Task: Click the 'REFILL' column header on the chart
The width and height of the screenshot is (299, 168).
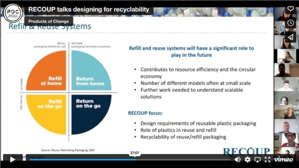Action: click(x=61, y=43)
